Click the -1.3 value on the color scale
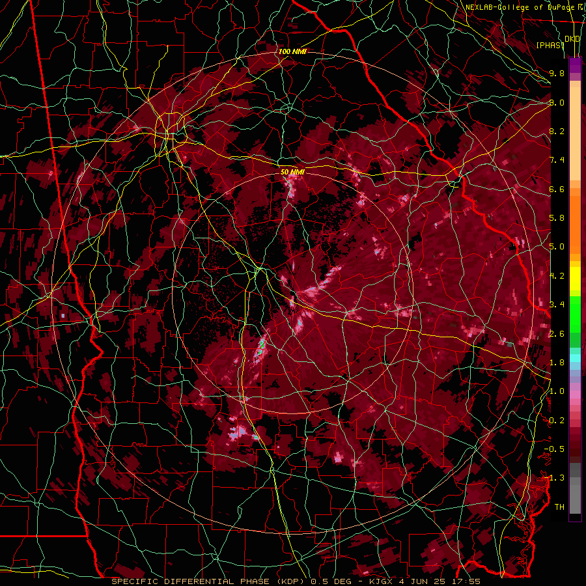The width and height of the screenshot is (586, 586). [x=554, y=478]
